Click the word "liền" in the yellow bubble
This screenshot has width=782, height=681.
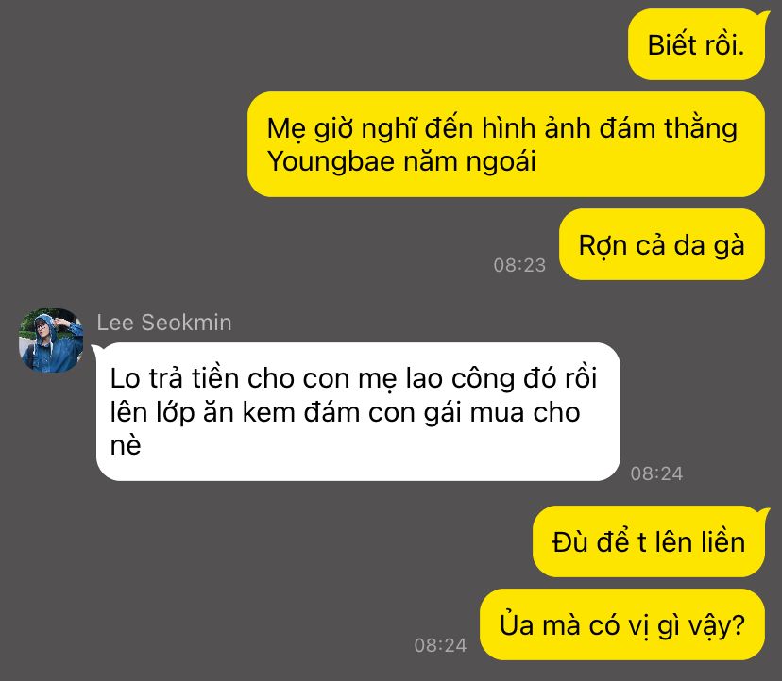(722, 542)
